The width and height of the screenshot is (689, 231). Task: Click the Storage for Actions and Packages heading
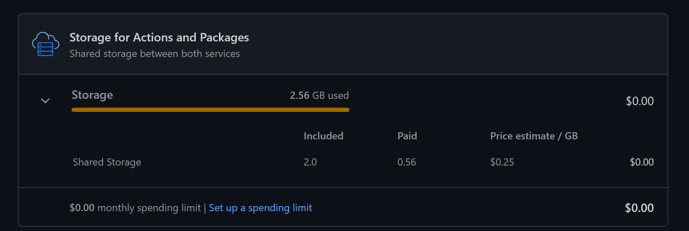tap(159, 38)
